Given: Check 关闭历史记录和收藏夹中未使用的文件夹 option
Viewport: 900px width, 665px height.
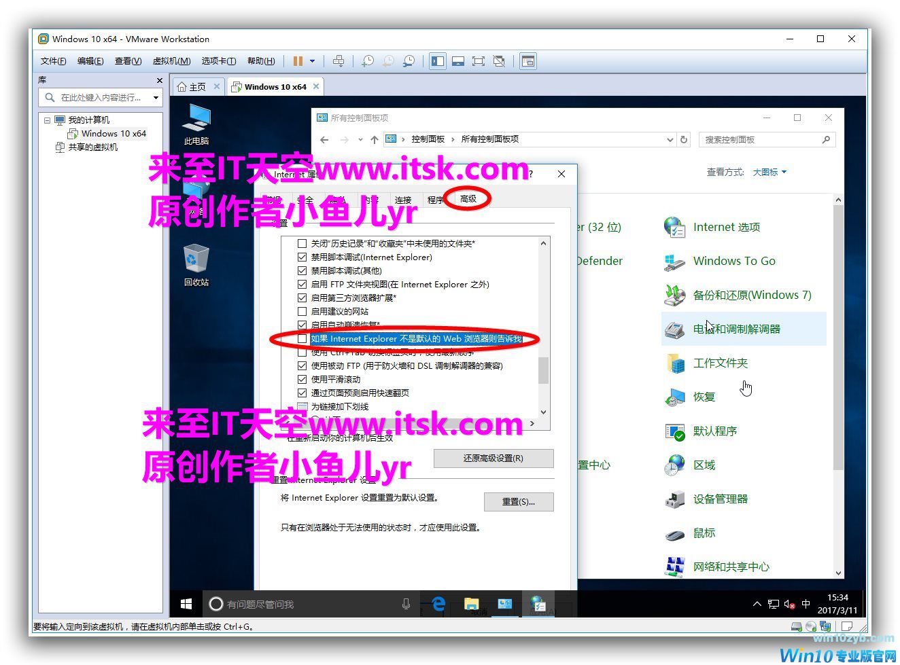Looking at the screenshot, I should [x=302, y=243].
